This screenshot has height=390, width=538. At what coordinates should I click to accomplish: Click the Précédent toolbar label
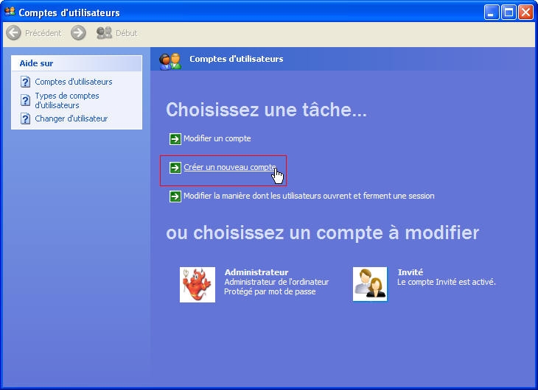tap(43, 33)
